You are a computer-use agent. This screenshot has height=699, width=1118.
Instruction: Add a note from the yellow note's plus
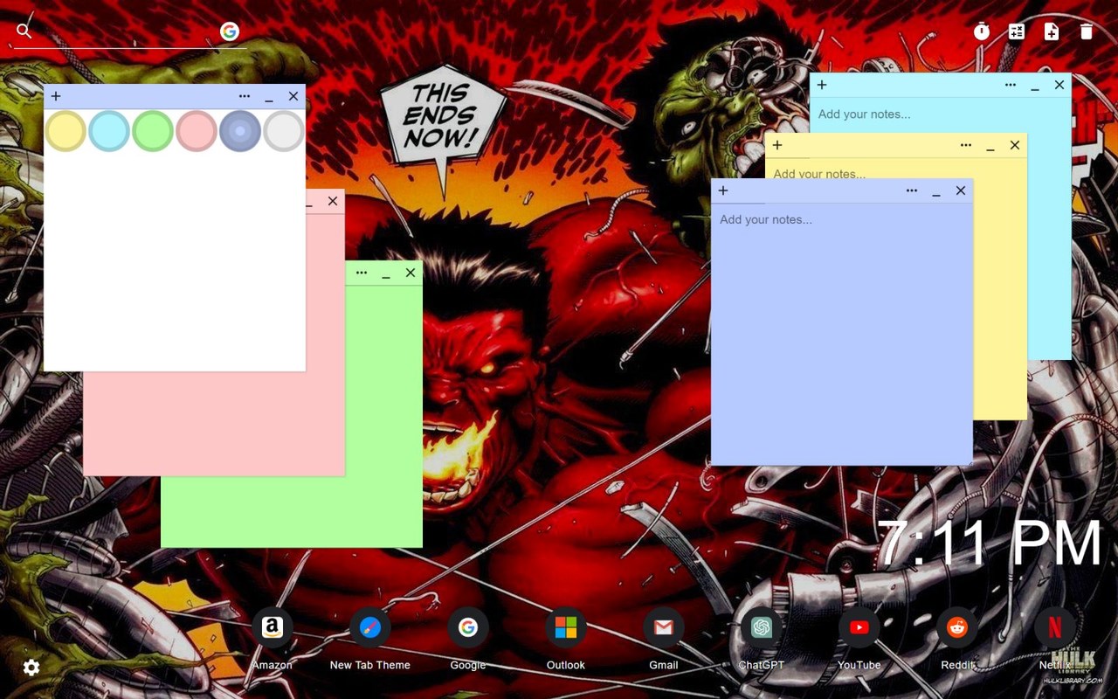[777, 145]
